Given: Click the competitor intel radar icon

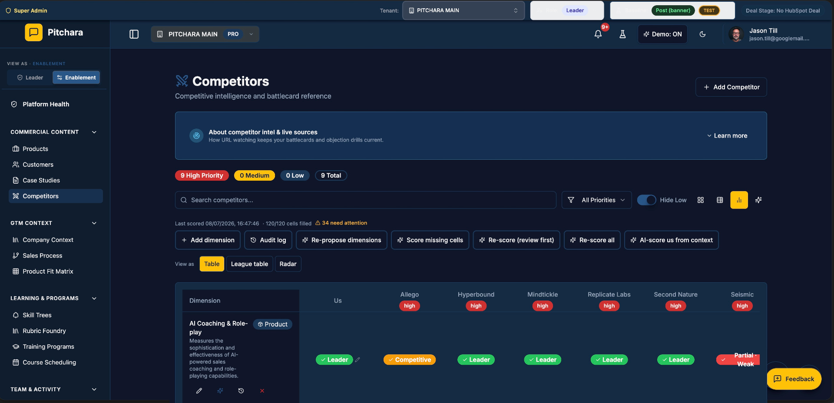Looking at the screenshot, I should (196, 136).
